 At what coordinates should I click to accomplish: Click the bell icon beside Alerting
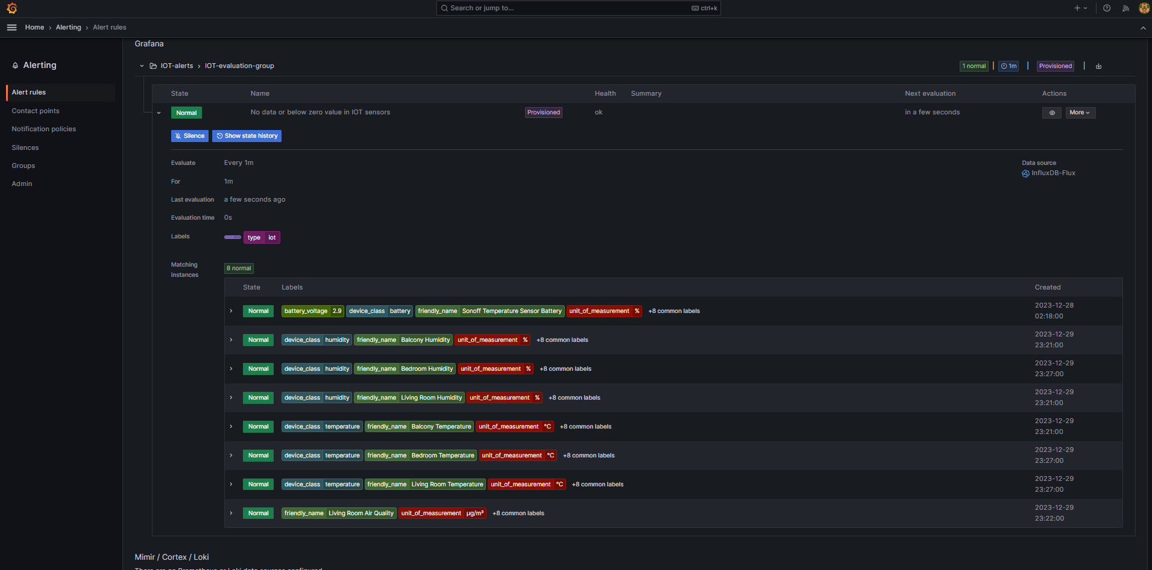(x=15, y=66)
